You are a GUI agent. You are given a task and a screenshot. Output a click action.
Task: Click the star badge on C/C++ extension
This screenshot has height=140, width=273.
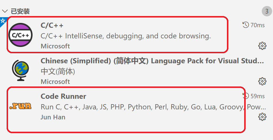click(x=3, y=21)
